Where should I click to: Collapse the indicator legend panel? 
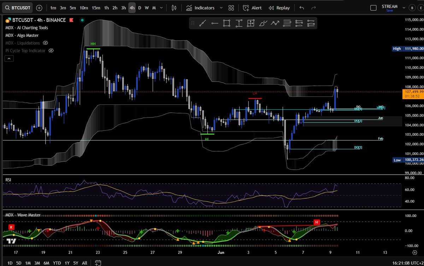(x=9, y=58)
